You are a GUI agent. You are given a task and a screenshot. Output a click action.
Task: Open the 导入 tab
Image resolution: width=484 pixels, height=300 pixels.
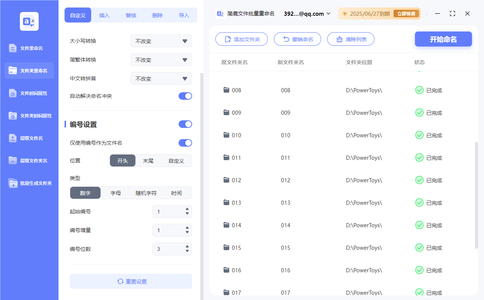coord(184,15)
